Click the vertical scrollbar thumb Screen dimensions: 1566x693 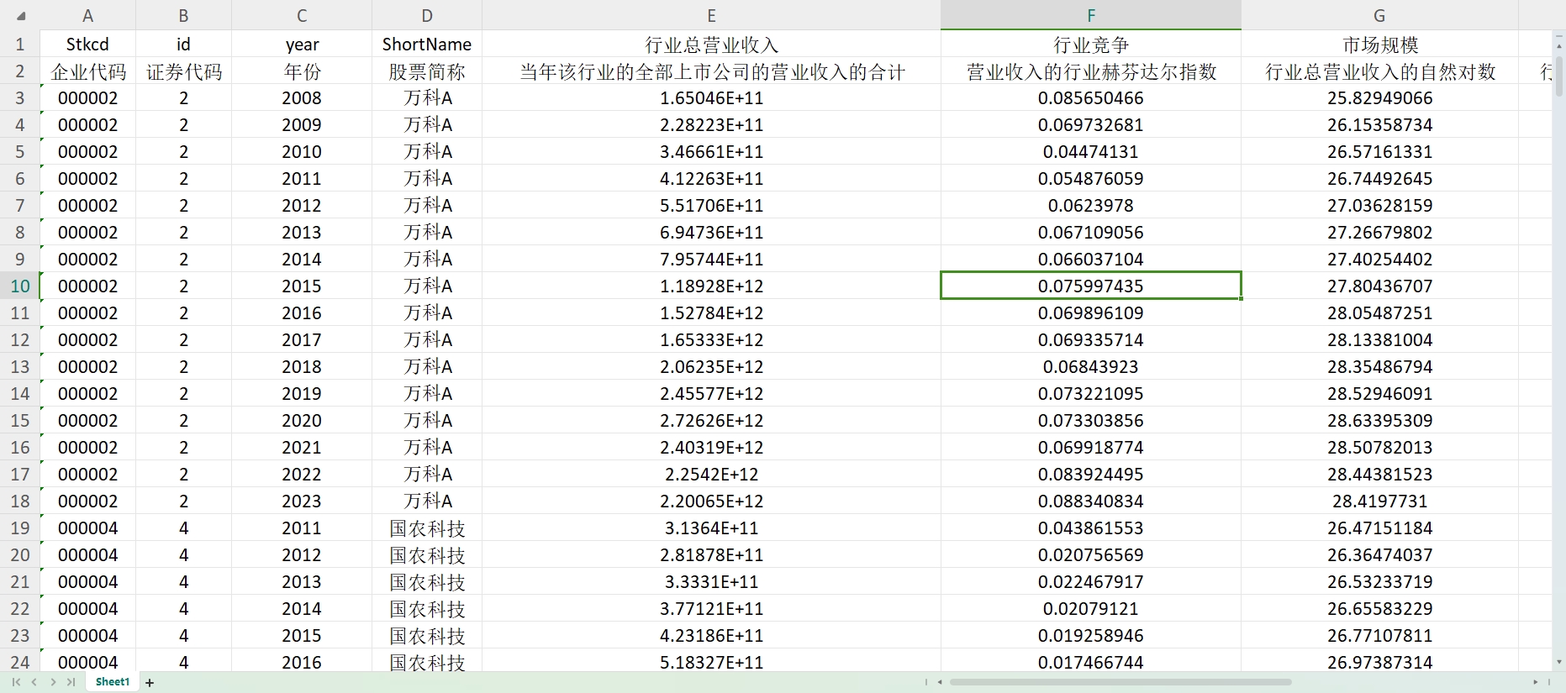(1558, 76)
